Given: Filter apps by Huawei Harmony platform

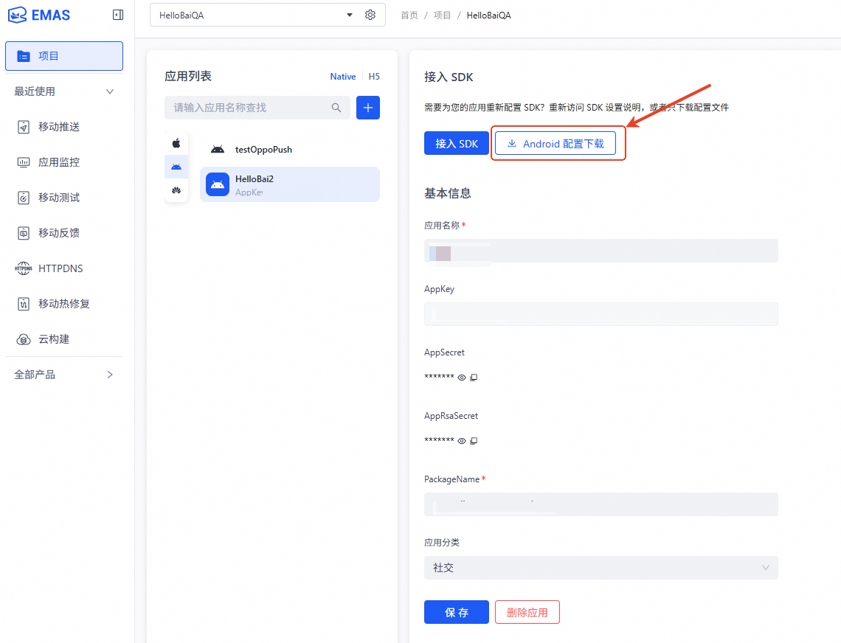Looking at the screenshot, I should point(176,190).
